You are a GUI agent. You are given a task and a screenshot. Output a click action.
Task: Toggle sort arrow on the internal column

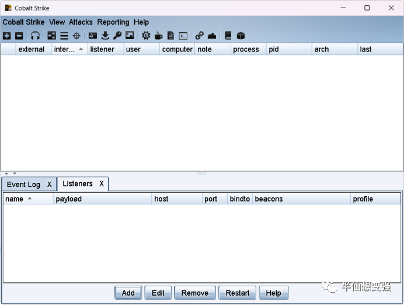coord(81,49)
